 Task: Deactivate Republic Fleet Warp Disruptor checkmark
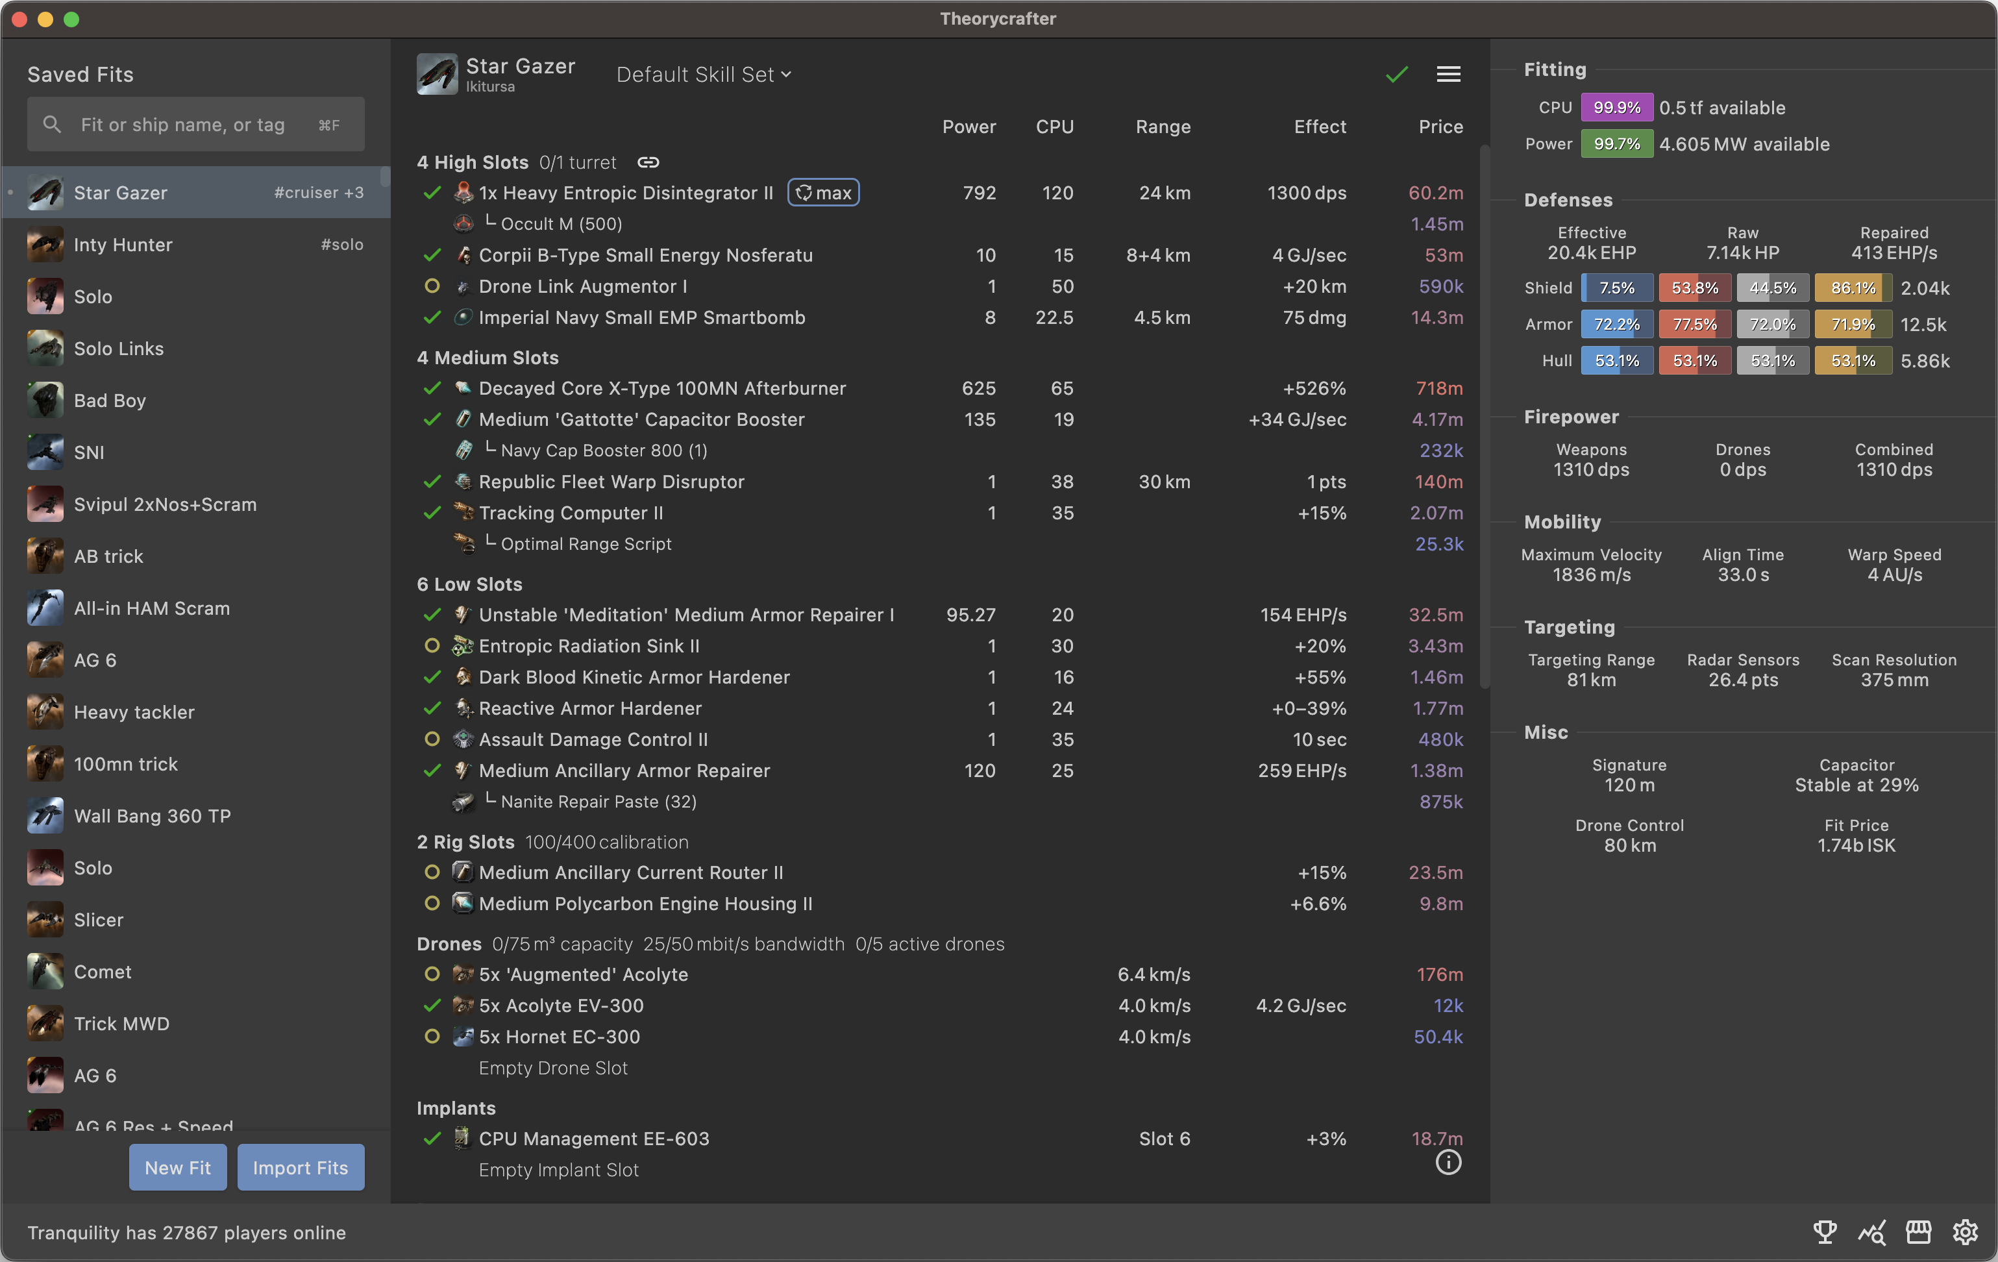coord(432,482)
